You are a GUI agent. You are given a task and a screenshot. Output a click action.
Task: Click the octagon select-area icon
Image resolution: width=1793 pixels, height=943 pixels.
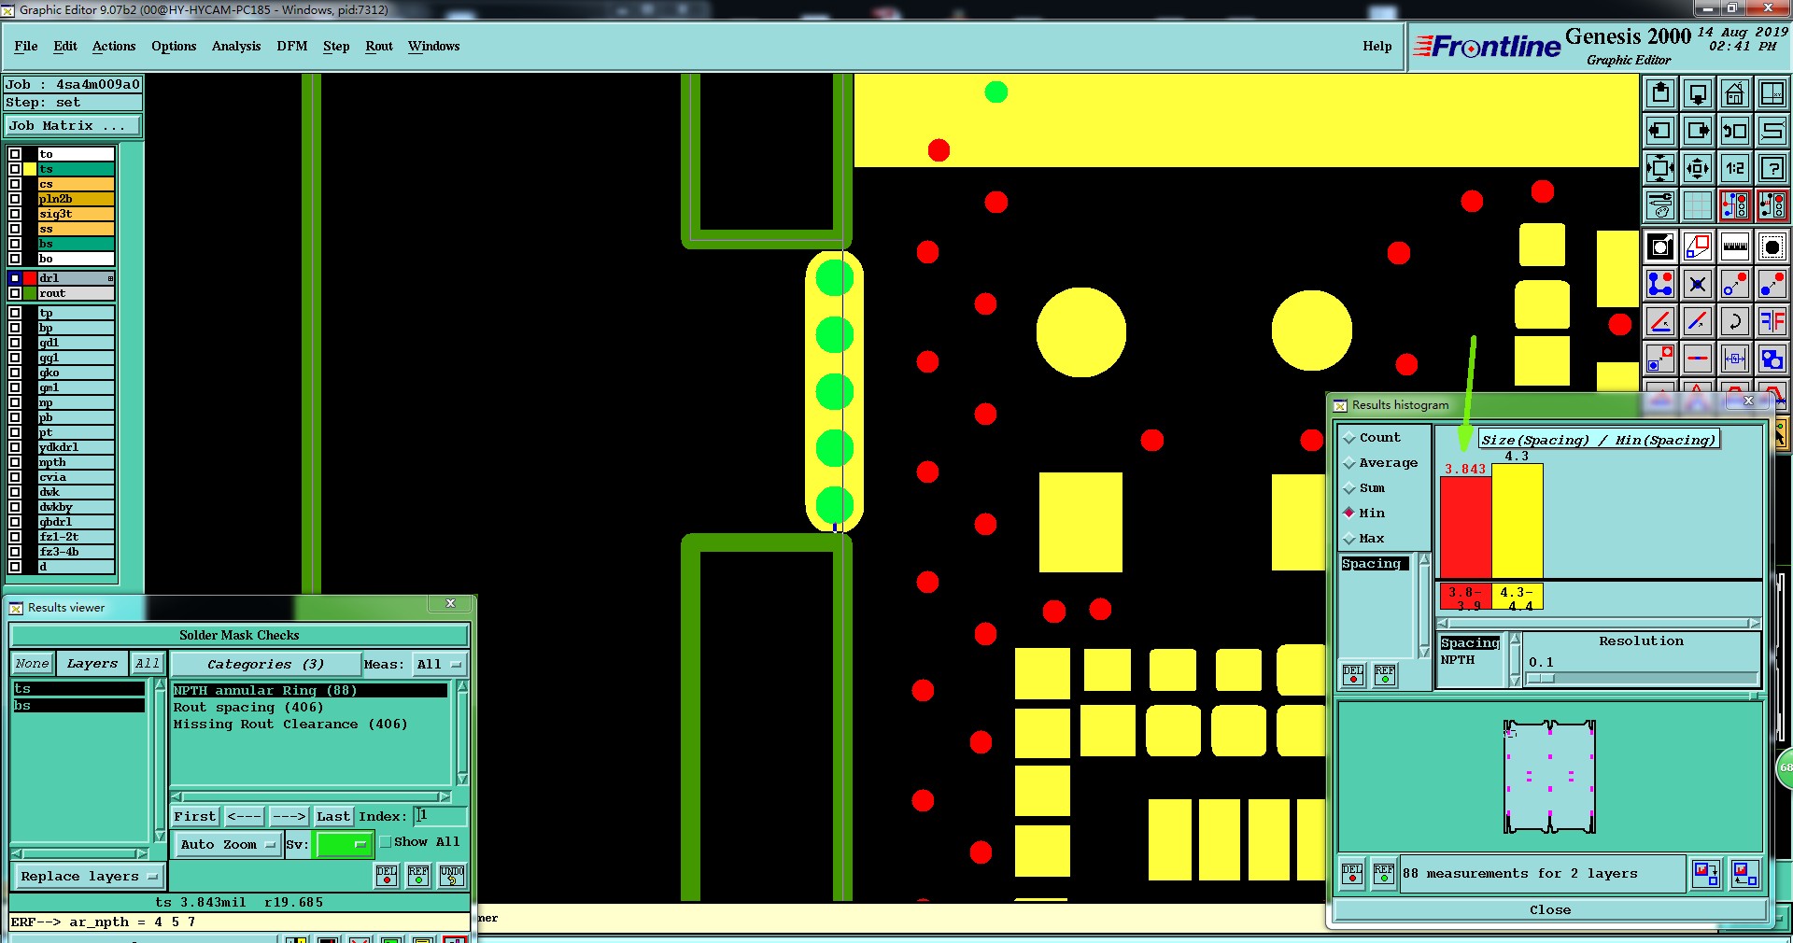(1772, 246)
